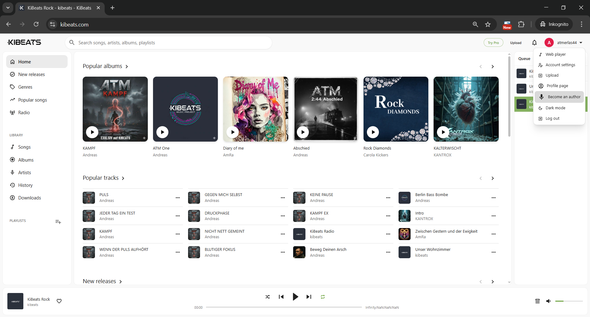The height and width of the screenshot is (317, 590).
Task: Toggle repeat mode in the player
Action: [x=323, y=297]
